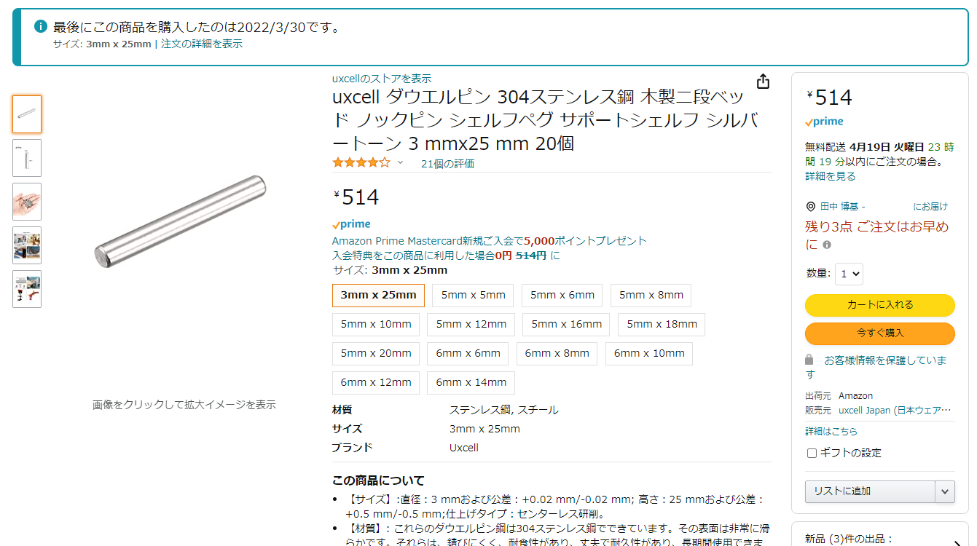
Task: Click the info icon next to low-stock warning
Action: tap(827, 245)
